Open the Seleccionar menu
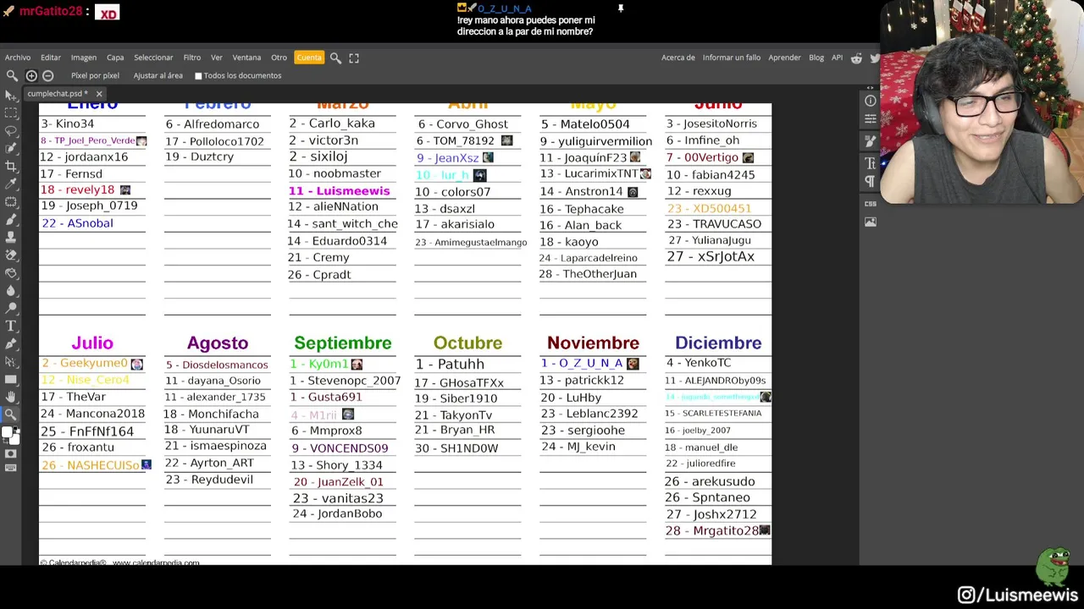Viewport: 1084px width, 609px height. 153,58
